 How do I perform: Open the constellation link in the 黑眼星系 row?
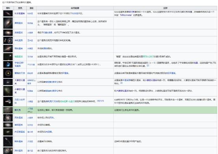(30, 23)
